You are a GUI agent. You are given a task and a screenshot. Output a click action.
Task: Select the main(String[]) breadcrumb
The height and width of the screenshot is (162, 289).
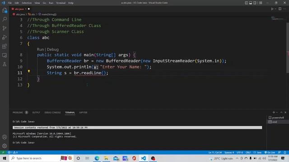[47, 14]
